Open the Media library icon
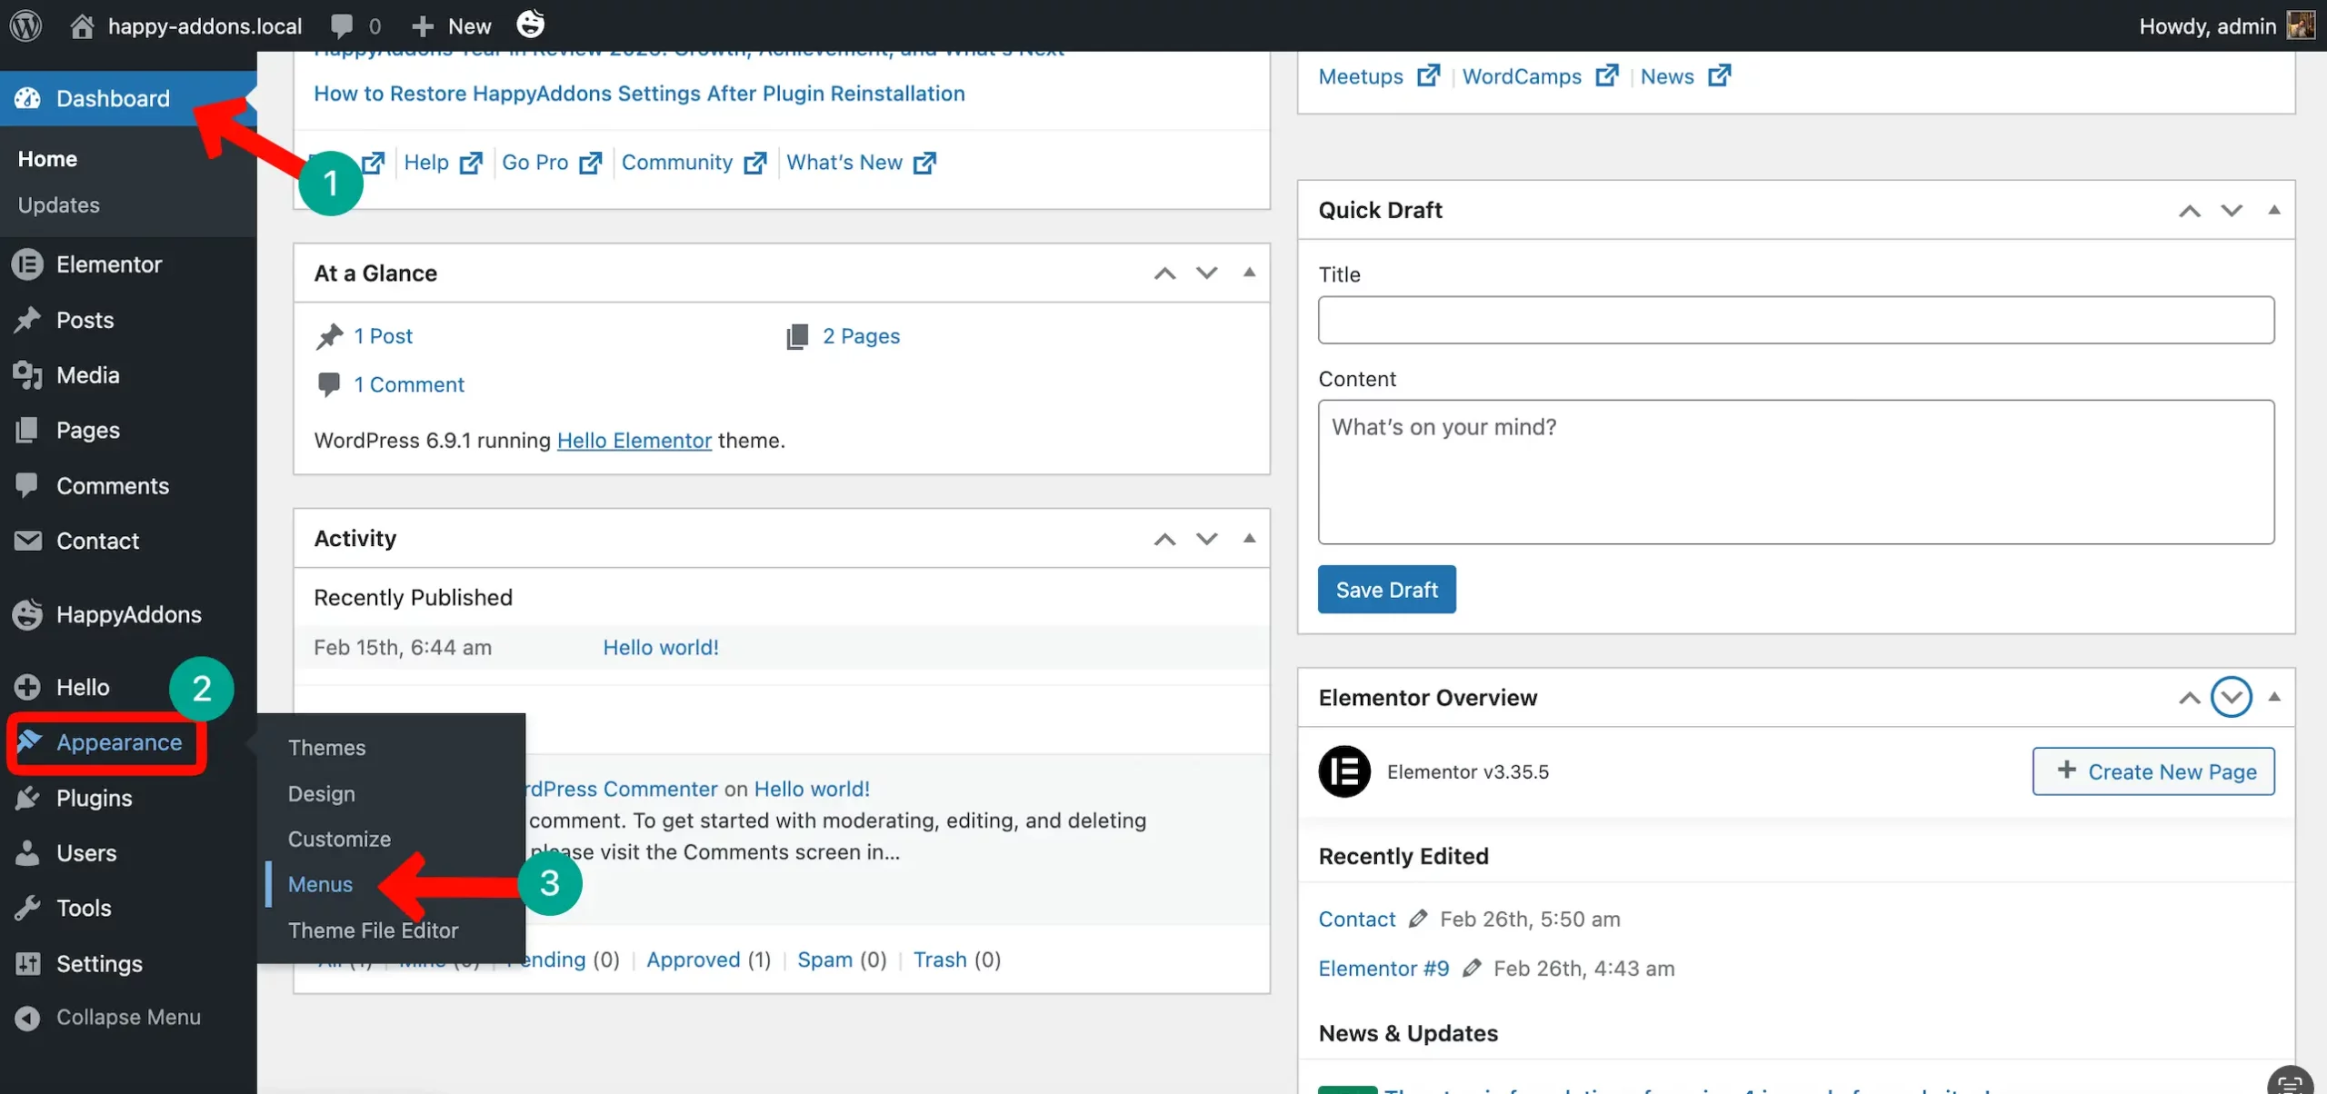 click(27, 374)
